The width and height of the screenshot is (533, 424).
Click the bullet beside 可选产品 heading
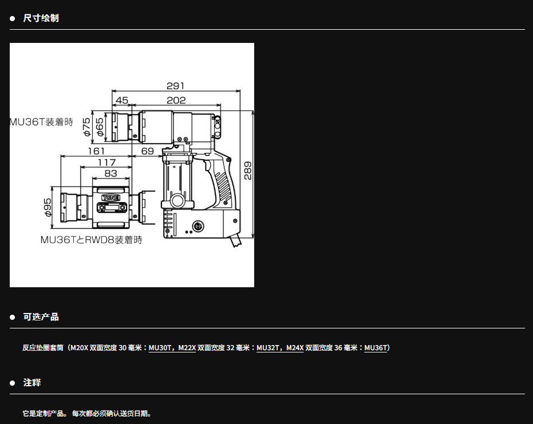click(x=13, y=318)
